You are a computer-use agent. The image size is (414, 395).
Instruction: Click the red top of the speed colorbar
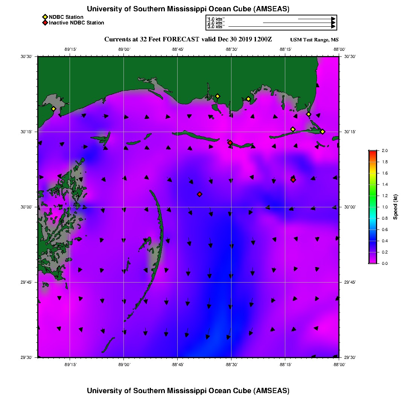coord(373,152)
